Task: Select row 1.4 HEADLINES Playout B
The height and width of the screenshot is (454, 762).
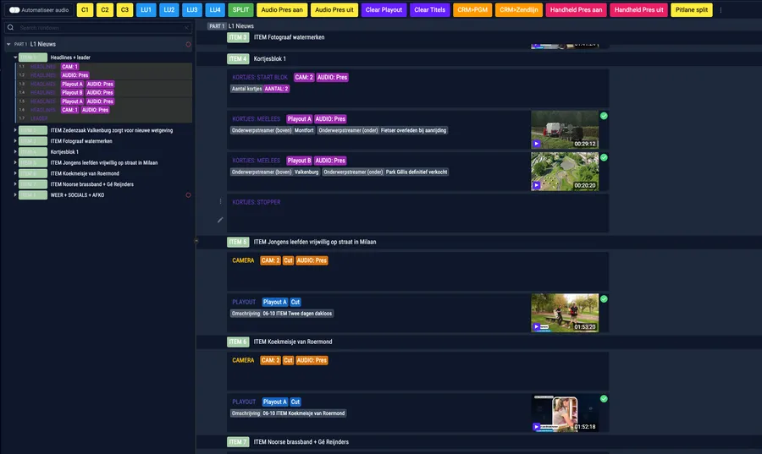Action: coord(104,93)
